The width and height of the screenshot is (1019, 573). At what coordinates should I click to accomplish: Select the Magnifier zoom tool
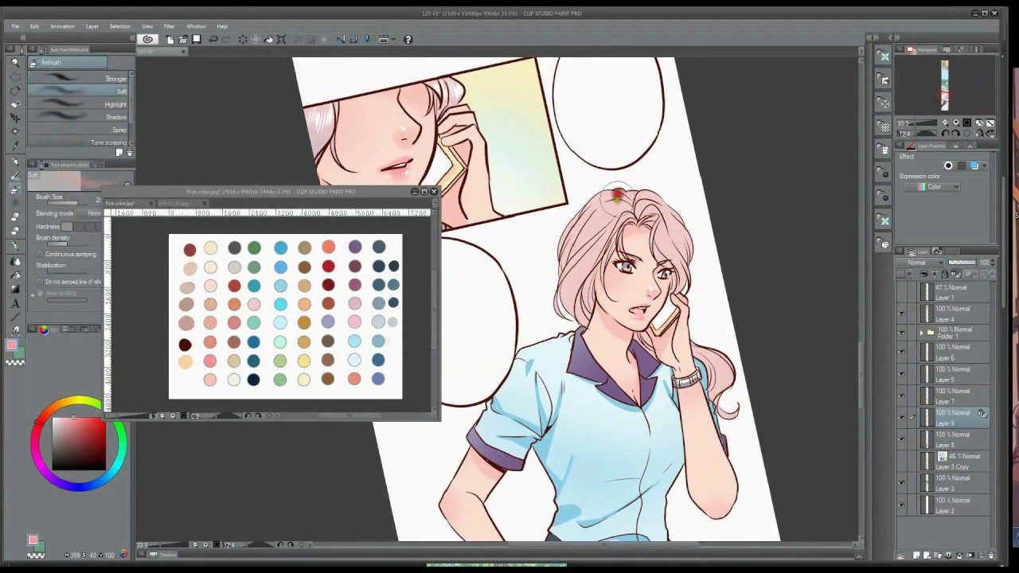pos(15,62)
